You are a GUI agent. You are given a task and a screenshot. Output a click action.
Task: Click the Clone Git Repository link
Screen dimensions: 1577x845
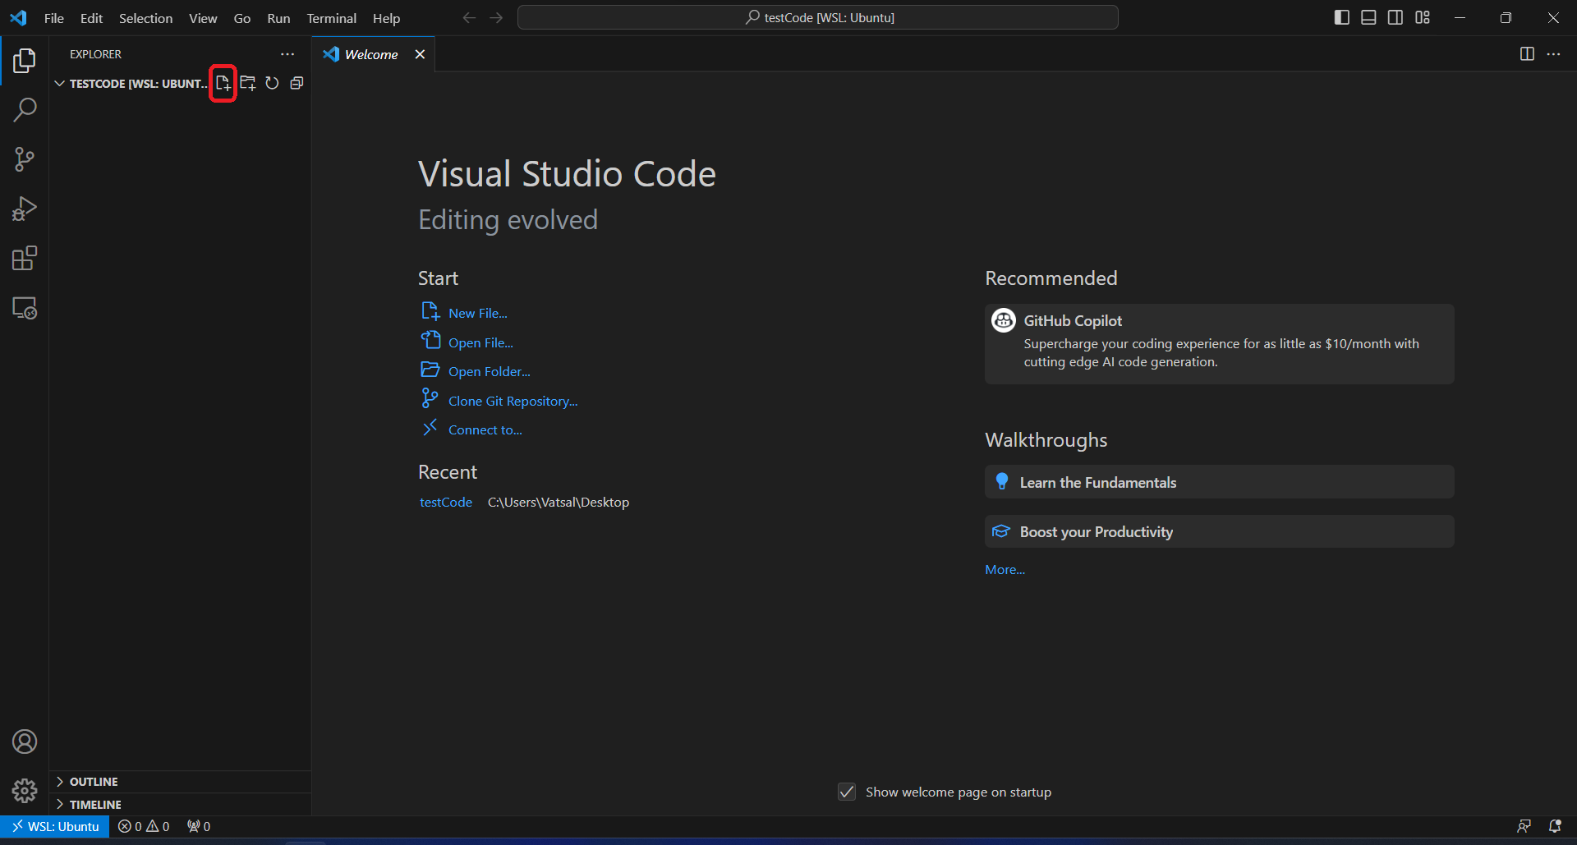pyautogui.click(x=513, y=401)
